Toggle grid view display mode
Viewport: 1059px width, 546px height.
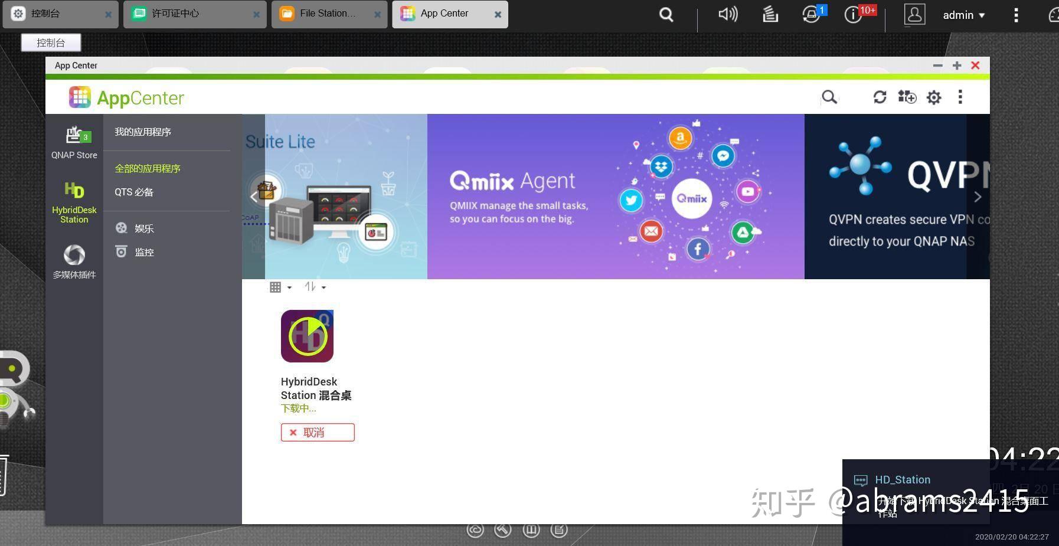pyautogui.click(x=276, y=287)
